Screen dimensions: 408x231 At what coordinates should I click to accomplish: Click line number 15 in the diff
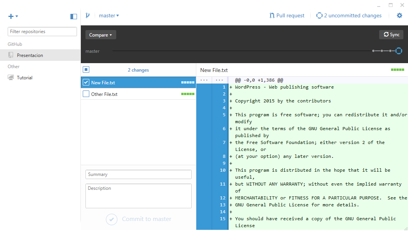coord(223,219)
